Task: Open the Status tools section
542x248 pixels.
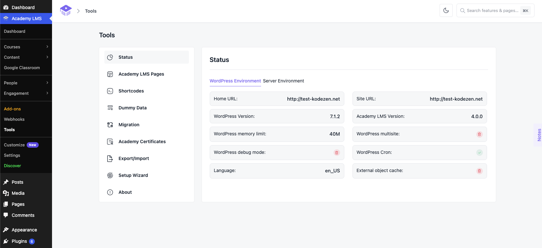Action: tap(147, 57)
